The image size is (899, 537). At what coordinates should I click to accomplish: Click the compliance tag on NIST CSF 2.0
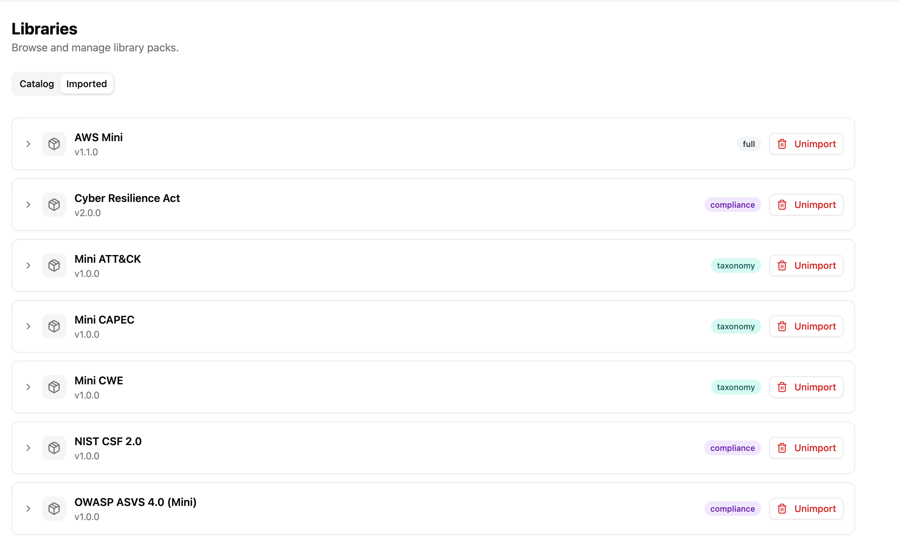coord(732,448)
